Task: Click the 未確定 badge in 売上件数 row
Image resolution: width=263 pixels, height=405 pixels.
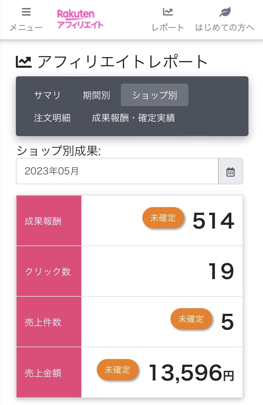Action: coord(191,319)
